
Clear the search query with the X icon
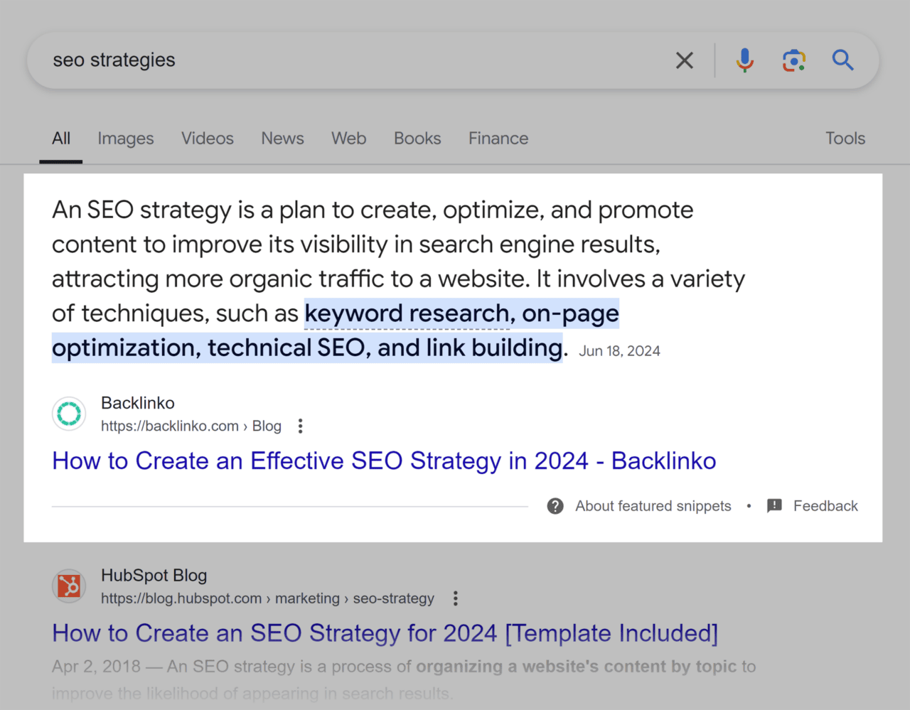click(x=684, y=60)
